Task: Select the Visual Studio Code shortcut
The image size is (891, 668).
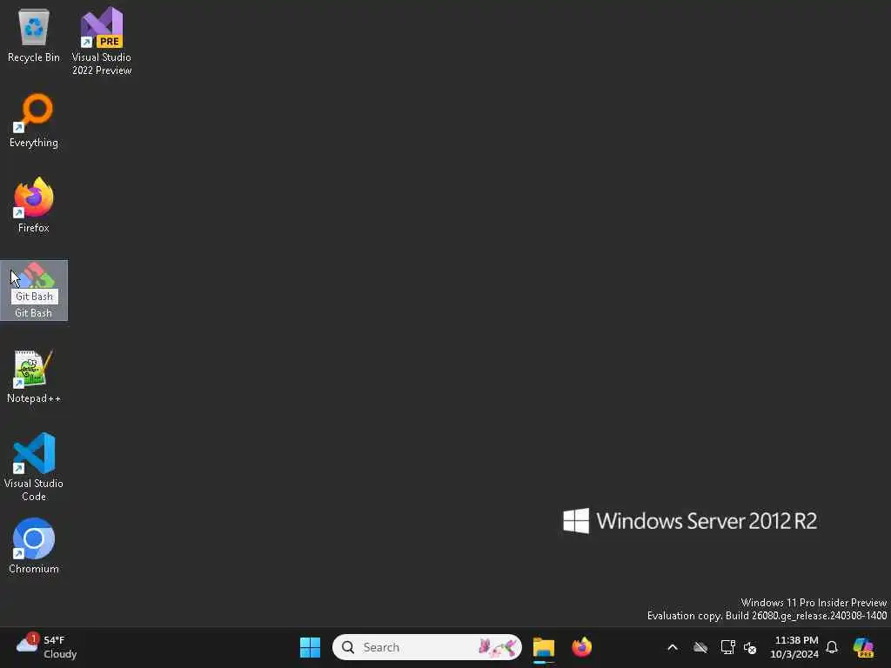Action: coord(34,467)
